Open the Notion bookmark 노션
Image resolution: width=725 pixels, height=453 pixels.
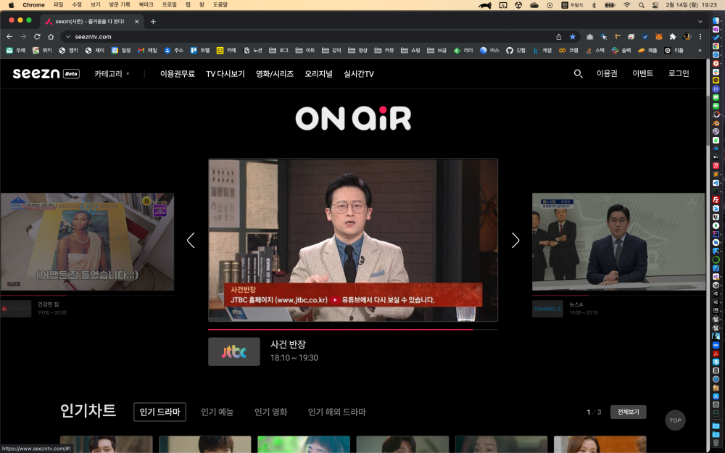coord(253,51)
